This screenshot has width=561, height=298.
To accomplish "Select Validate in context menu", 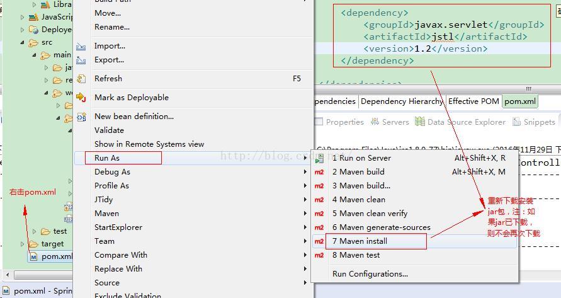I will coord(109,130).
